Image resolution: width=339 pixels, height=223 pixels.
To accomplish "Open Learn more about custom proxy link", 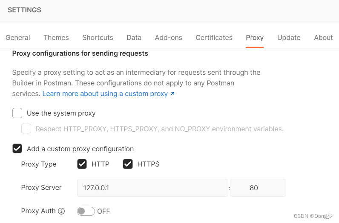I will point(108,93).
